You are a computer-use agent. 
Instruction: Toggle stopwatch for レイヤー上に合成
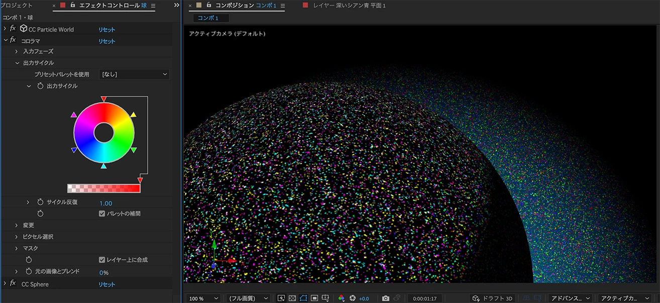click(x=29, y=260)
